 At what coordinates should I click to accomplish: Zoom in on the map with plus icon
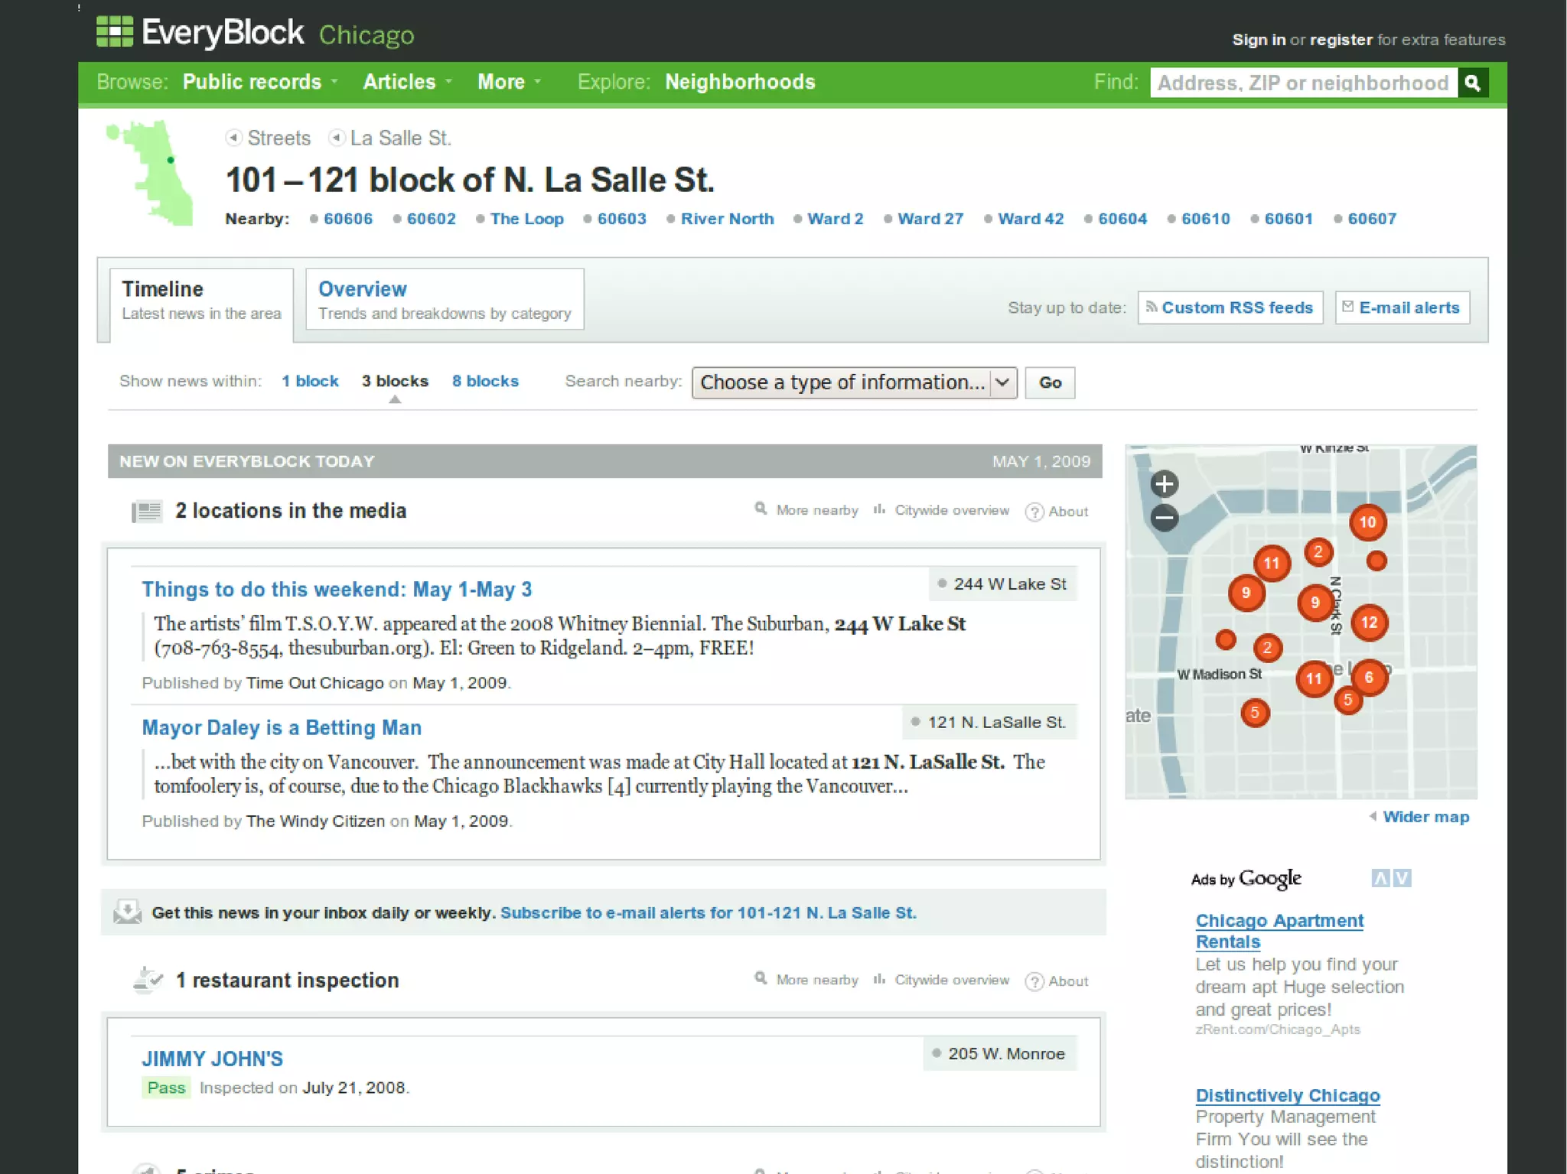pos(1164,483)
